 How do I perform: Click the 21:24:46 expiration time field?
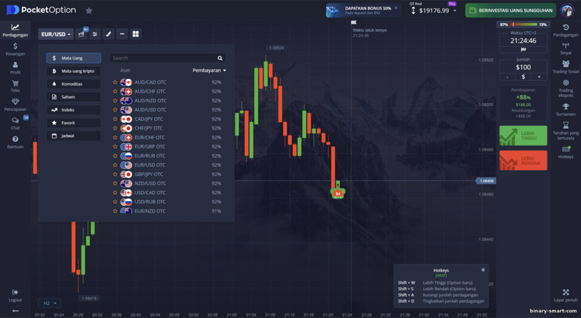pos(523,41)
